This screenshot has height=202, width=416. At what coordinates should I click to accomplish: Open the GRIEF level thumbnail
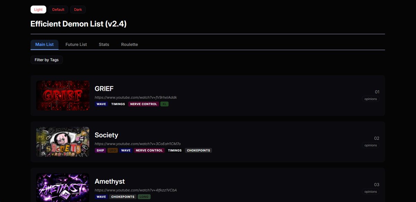(63, 96)
